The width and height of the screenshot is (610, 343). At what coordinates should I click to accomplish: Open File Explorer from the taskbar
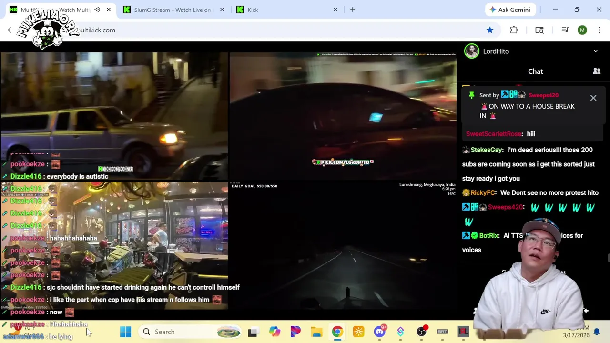tap(316, 332)
